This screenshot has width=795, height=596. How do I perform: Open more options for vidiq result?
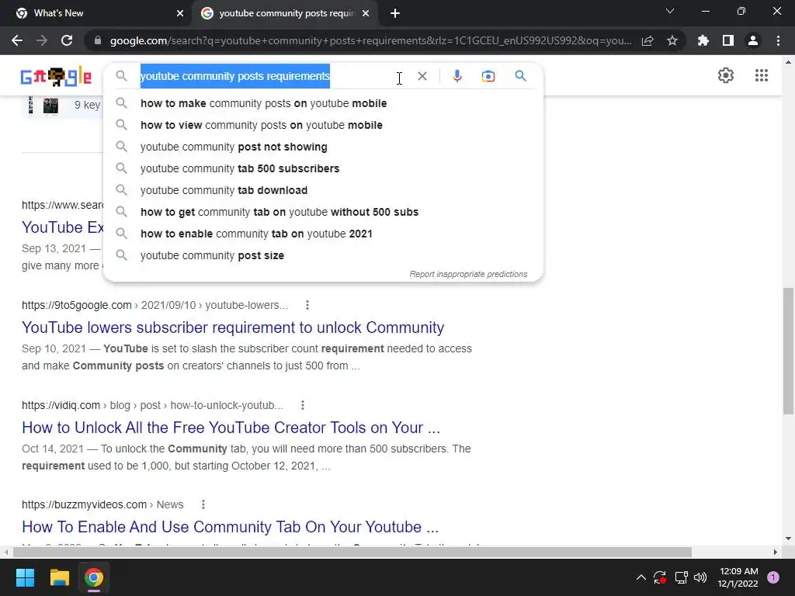click(x=303, y=405)
